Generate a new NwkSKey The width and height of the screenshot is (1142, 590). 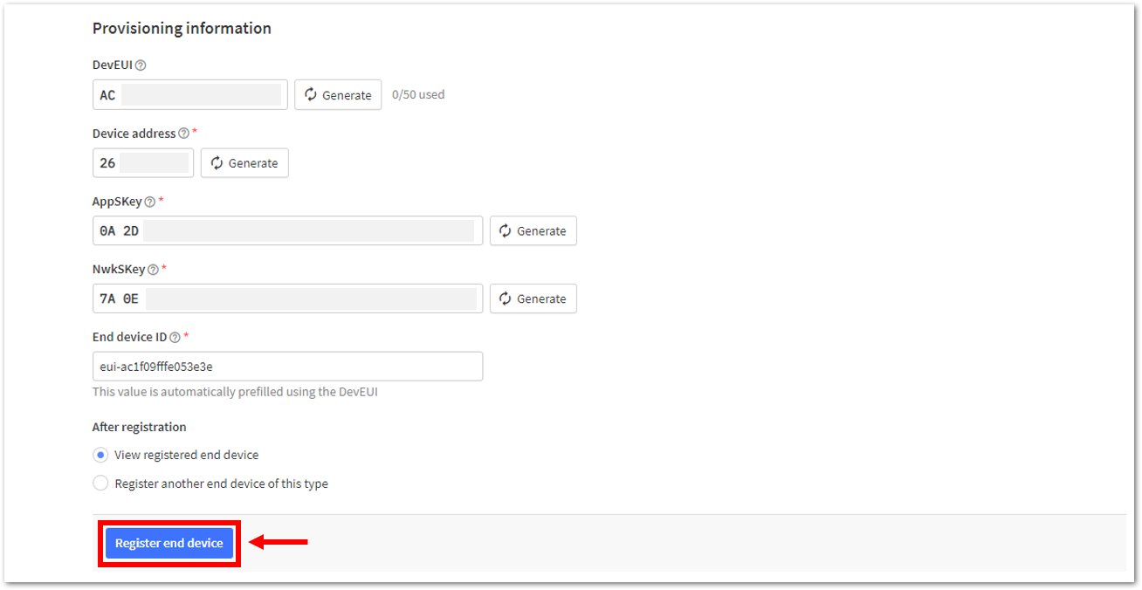[533, 298]
